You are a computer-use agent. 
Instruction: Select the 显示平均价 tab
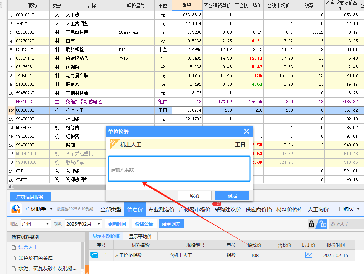click(140, 236)
